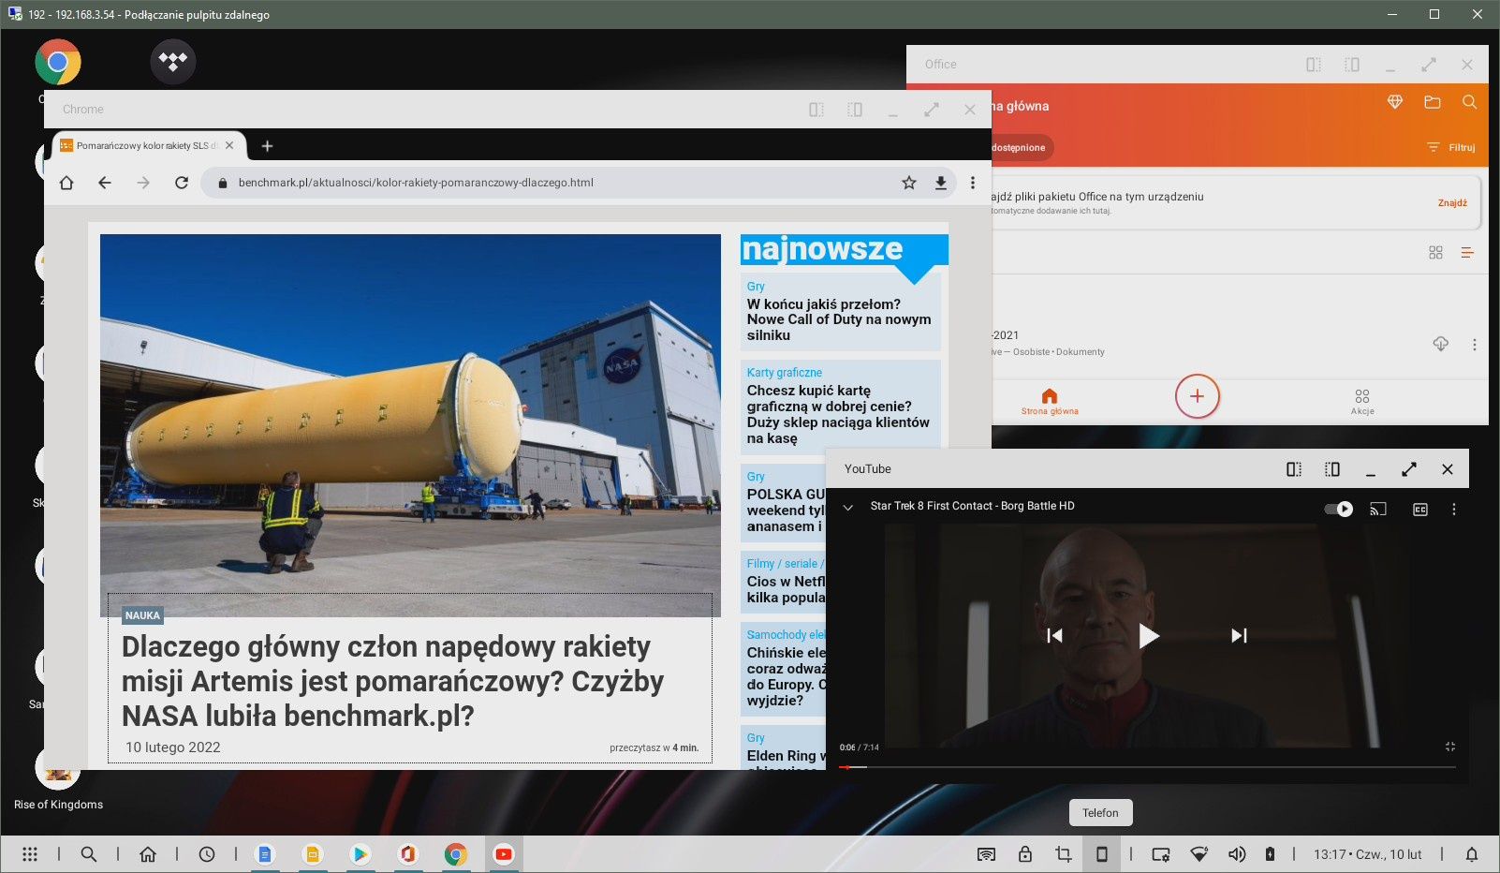Skip to previous video in YouTube player

1054,636
